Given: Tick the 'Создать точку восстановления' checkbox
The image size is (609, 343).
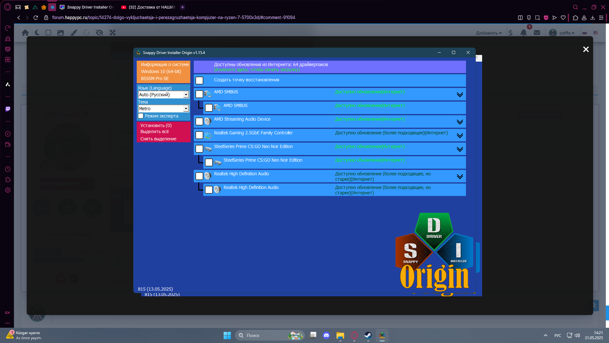Looking at the screenshot, I should pos(199,80).
